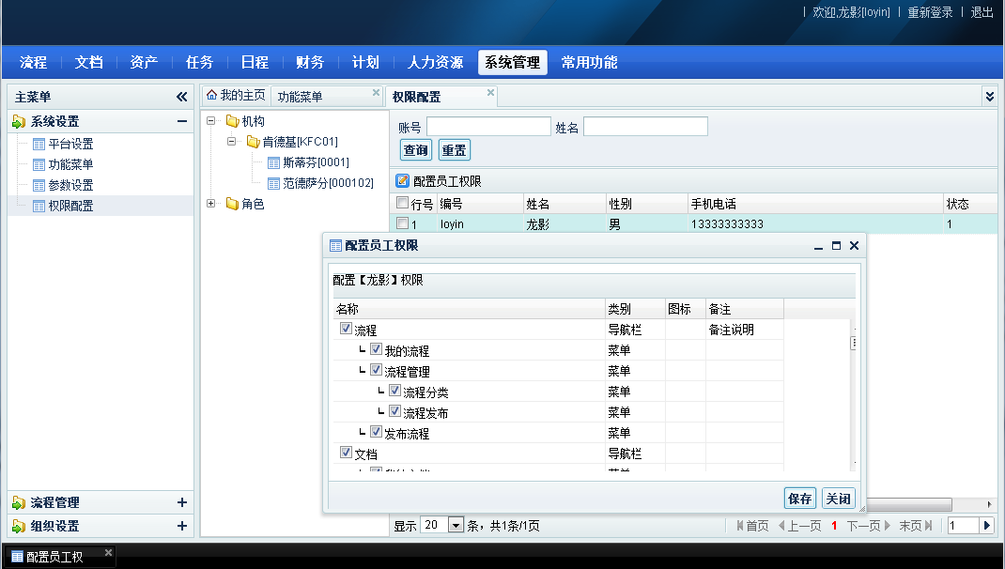This screenshot has height=569, width=1005.
Task: Open the tab list arrow at far right
Action: point(989,96)
